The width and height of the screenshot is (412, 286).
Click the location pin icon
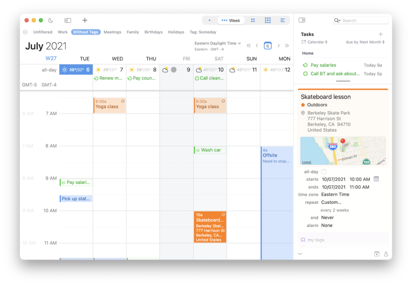pos(303,113)
